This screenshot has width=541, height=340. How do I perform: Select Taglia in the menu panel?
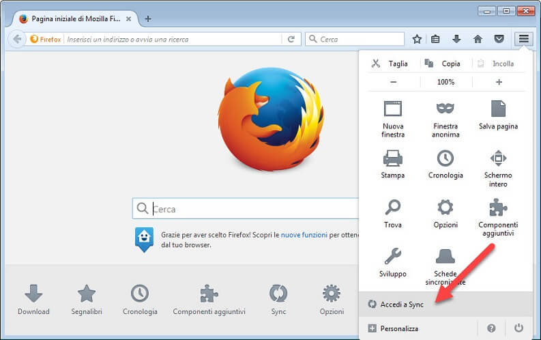[390, 63]
